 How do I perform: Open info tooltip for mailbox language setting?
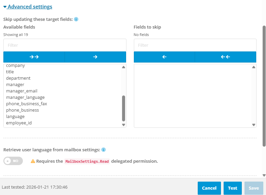click(x=104, y=150)
